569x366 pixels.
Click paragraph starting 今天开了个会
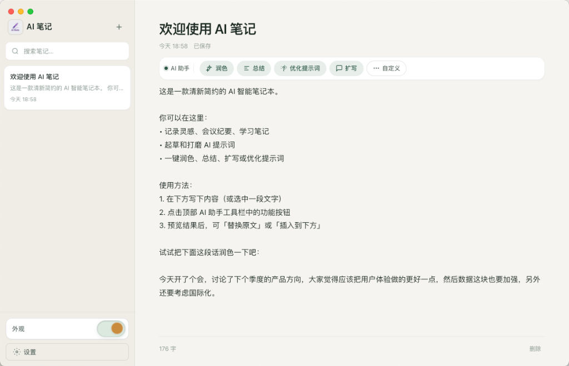pyautogui.click(x=350, y=286)
